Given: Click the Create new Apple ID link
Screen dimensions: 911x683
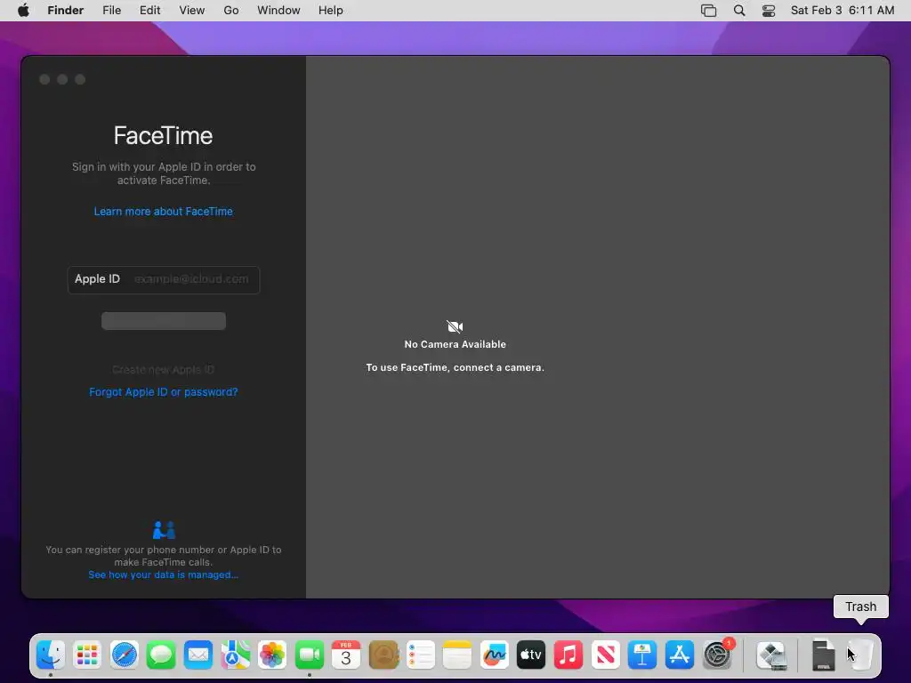Looking at the screenshot, I should click(x=164, y=370).
